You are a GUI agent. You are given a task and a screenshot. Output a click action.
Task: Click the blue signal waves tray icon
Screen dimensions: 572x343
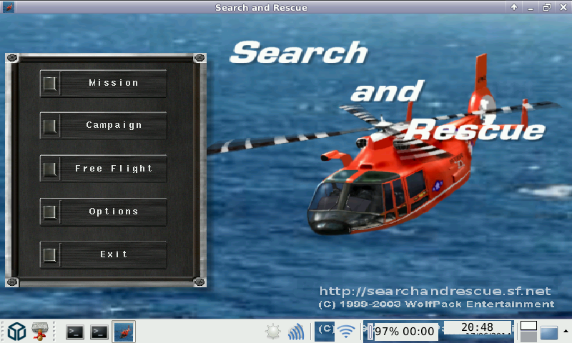click(x=296, y=332)
